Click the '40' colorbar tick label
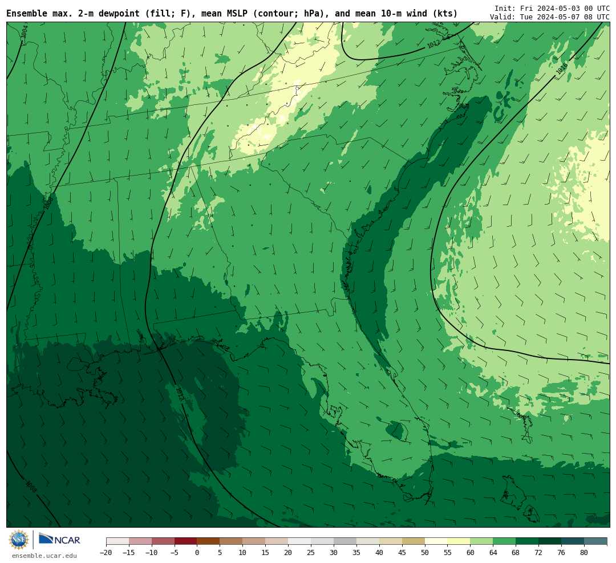This screenshot has width=616, height=563. (x=379, y=553)
